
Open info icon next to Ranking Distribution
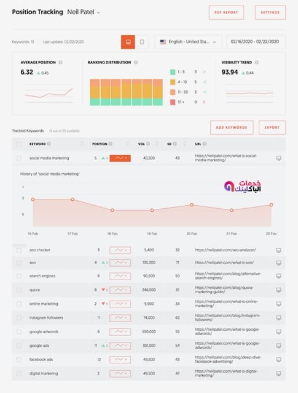point(136,62)
